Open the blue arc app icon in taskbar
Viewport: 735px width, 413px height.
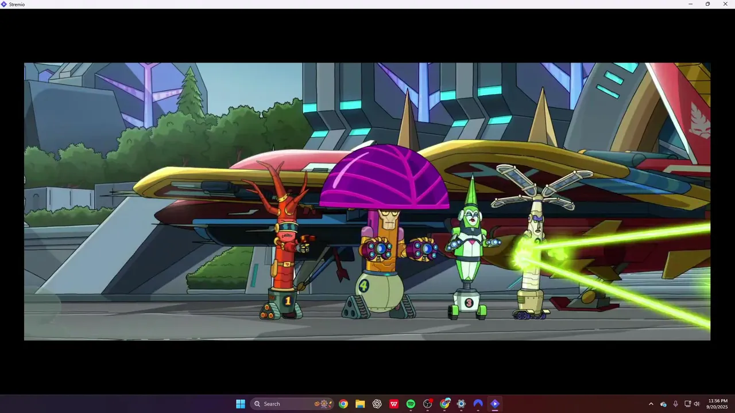[478, 404]
